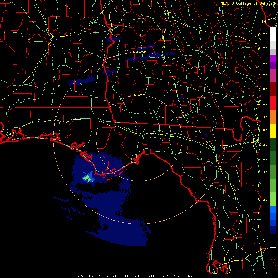Click the 4.00 scale value
Screen dimensions: 278x278
[x=263, y=62]
